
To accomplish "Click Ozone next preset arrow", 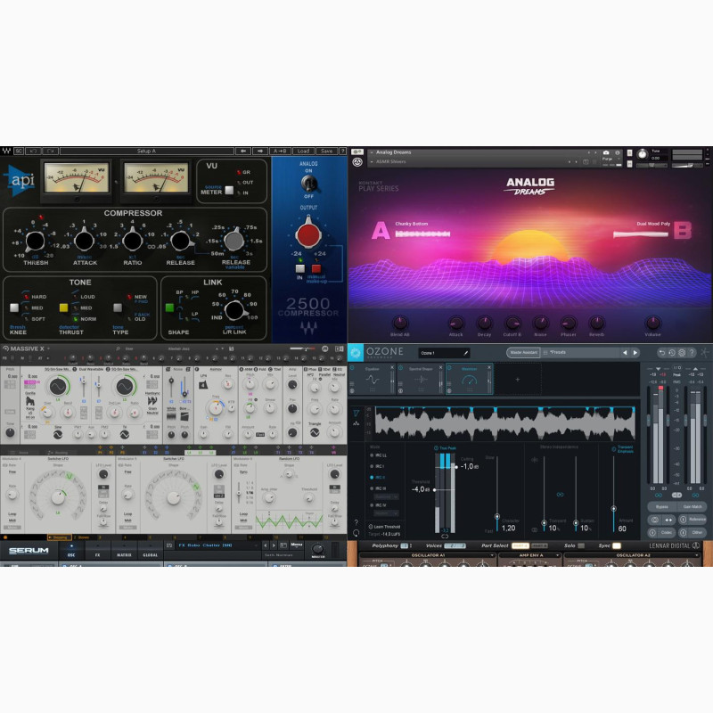I will pos(635,352).
